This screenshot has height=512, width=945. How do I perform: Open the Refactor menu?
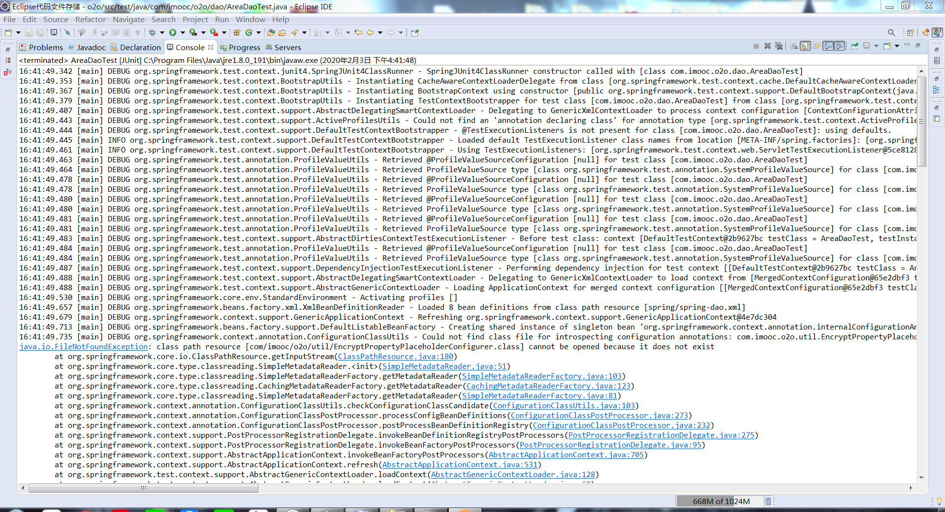point(91,20)
